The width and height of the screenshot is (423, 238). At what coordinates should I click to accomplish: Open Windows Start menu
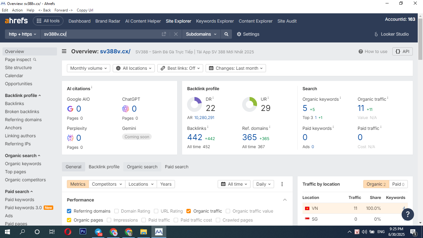[x=7, y=232]
